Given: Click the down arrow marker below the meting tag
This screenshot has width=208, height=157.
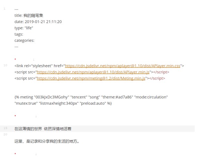Looking at the screenshot, I should tap(36, 116).
